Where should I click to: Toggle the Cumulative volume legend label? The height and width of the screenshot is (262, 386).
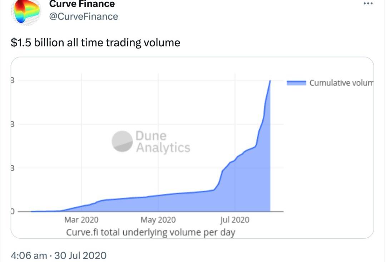coord(341,83)
